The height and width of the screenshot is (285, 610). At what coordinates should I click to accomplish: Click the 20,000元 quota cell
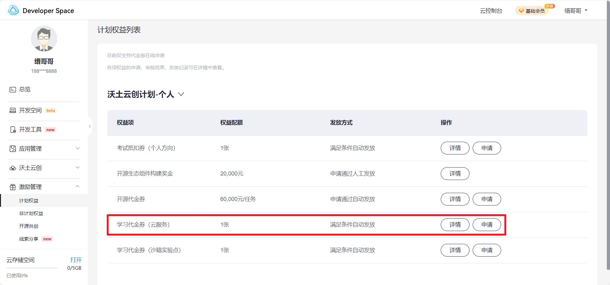click(232, 174)
